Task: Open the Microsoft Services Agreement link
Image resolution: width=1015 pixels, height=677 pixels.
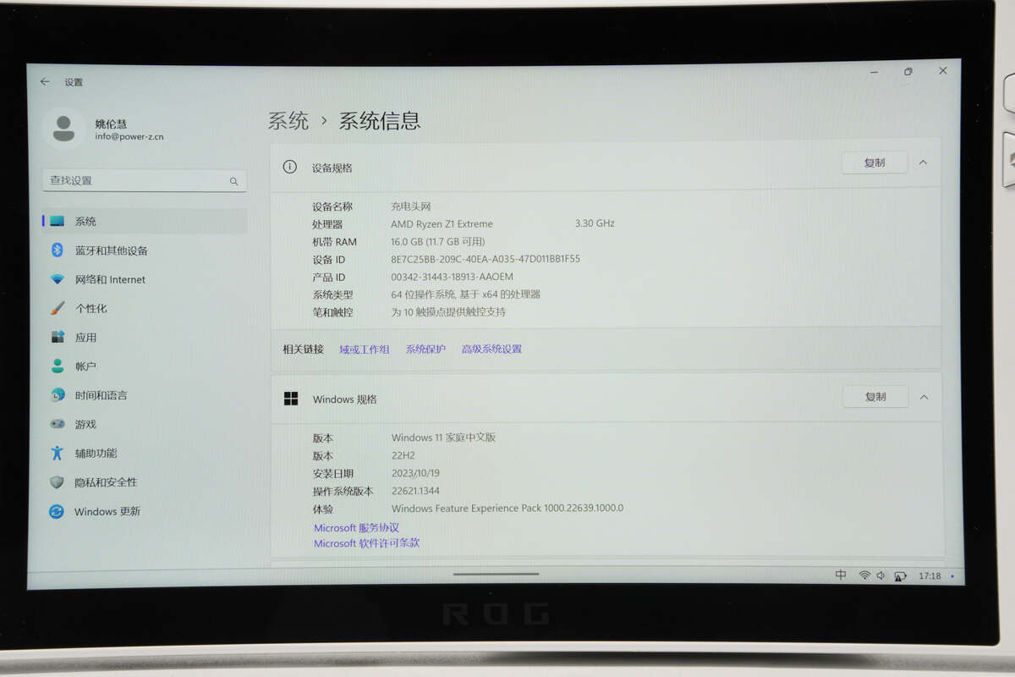Action: [x=356, y=527]
